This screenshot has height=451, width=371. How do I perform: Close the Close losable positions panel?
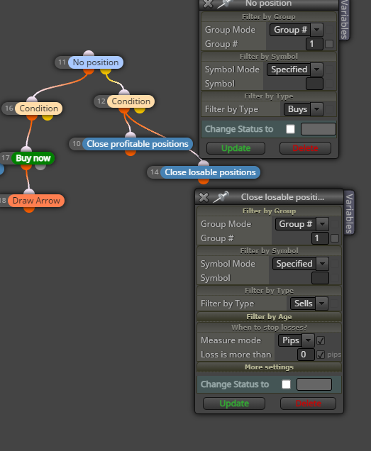204,197
